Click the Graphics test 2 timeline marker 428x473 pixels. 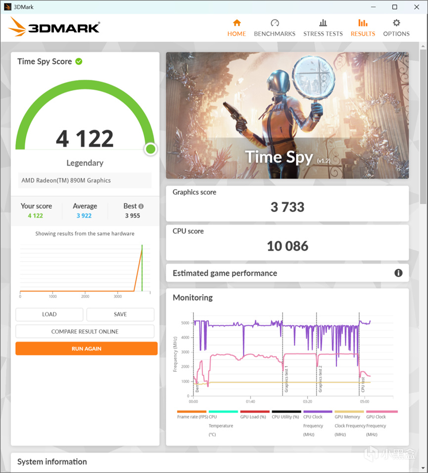[320, 379]
